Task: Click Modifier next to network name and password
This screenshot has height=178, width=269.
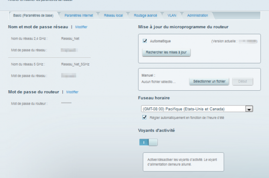Action: (x=81, y=27)
